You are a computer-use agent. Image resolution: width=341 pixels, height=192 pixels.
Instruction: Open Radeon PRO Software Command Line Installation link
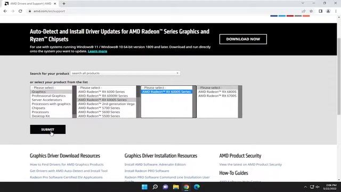(x=167, y=179)
